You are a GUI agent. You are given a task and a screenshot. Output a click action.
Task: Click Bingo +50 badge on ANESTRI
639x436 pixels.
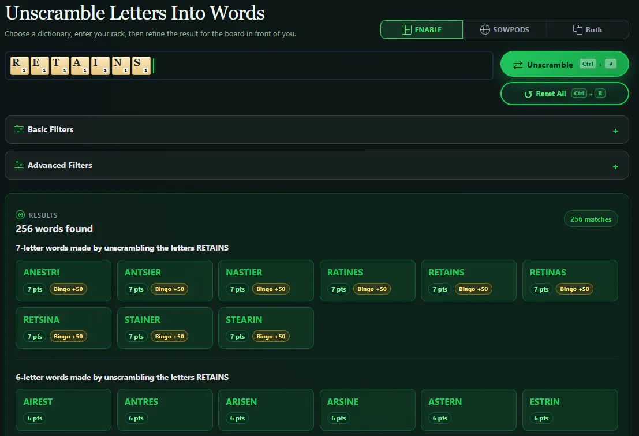[68, 289]
